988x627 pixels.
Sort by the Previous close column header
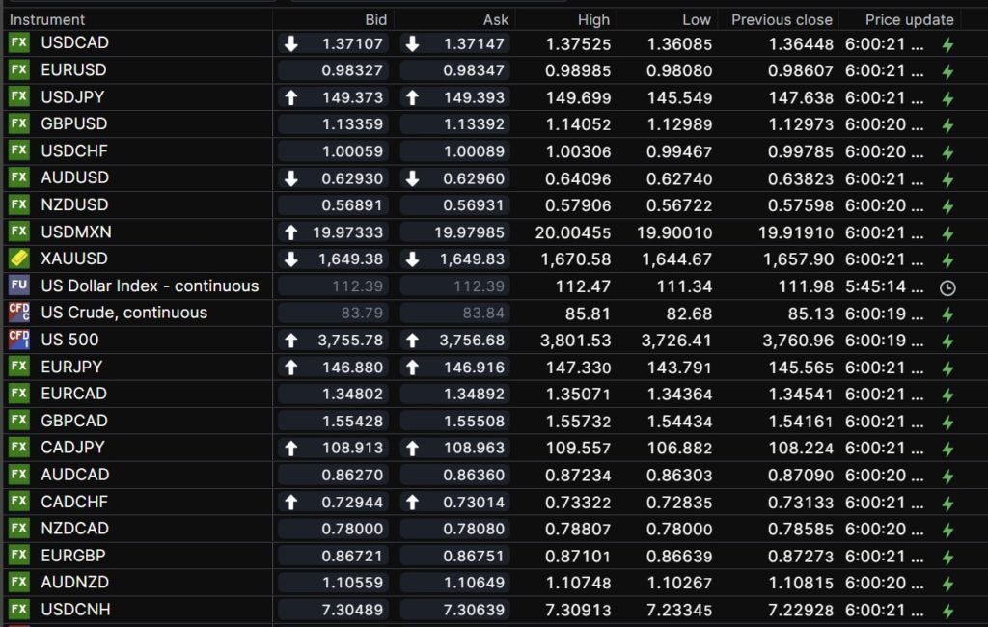782,19
